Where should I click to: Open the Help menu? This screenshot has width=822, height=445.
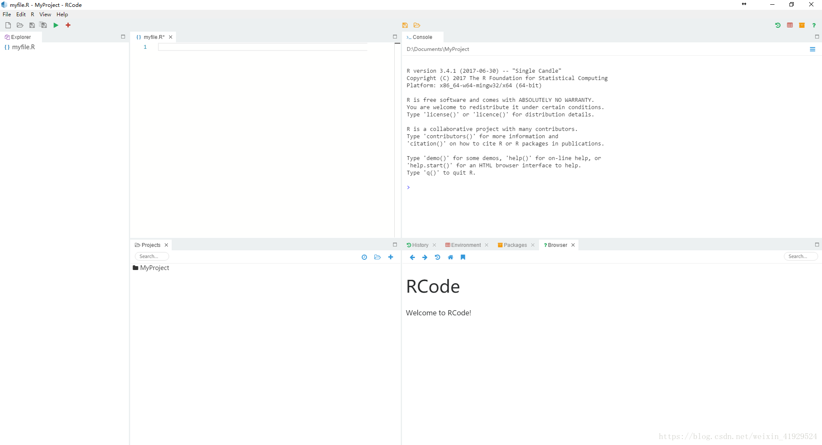62,15
